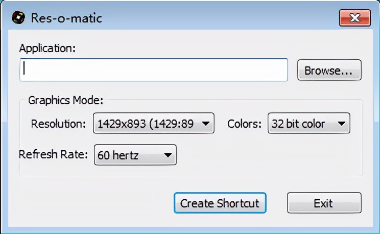
Task: Close the Res-o-matic window
Action: pos(354,18)
